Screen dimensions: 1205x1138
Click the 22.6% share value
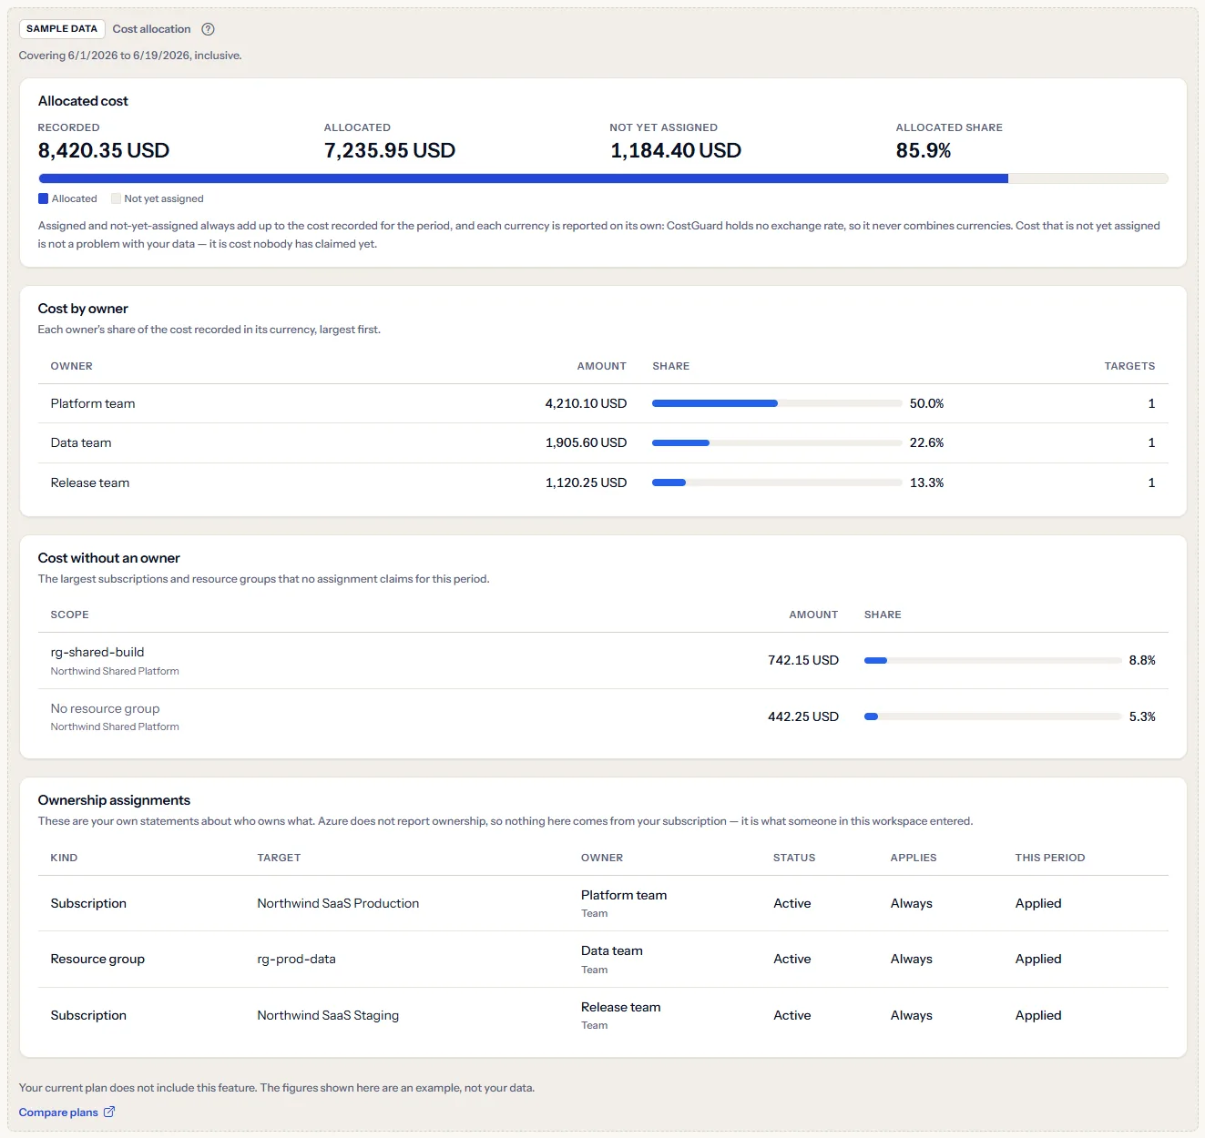coord(926,442)
